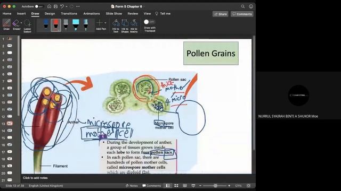This screenshot has width=341, height=191.
Task: Click the Tell me search box
Action: 163,14
